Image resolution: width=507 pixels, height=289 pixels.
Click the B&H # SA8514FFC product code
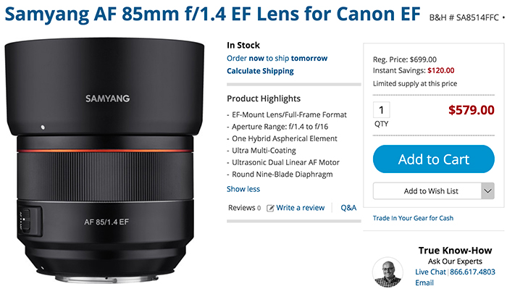[464, 18]
